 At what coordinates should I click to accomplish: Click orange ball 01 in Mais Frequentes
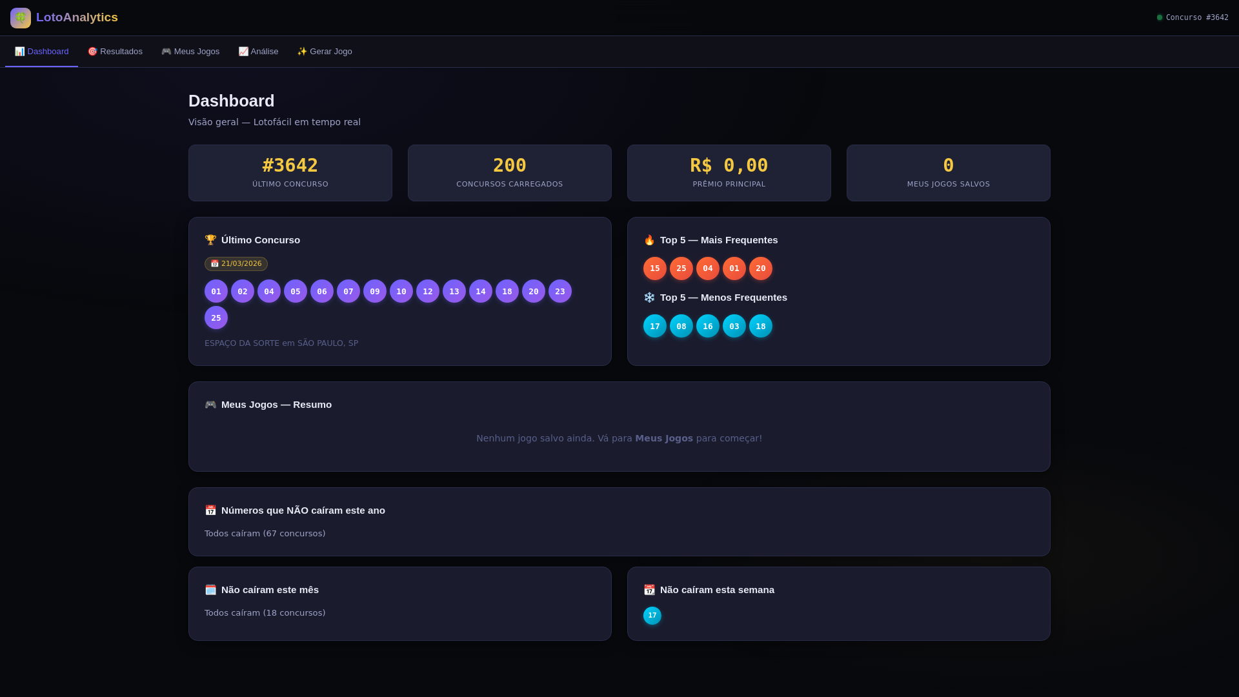(x=734, y=268)
